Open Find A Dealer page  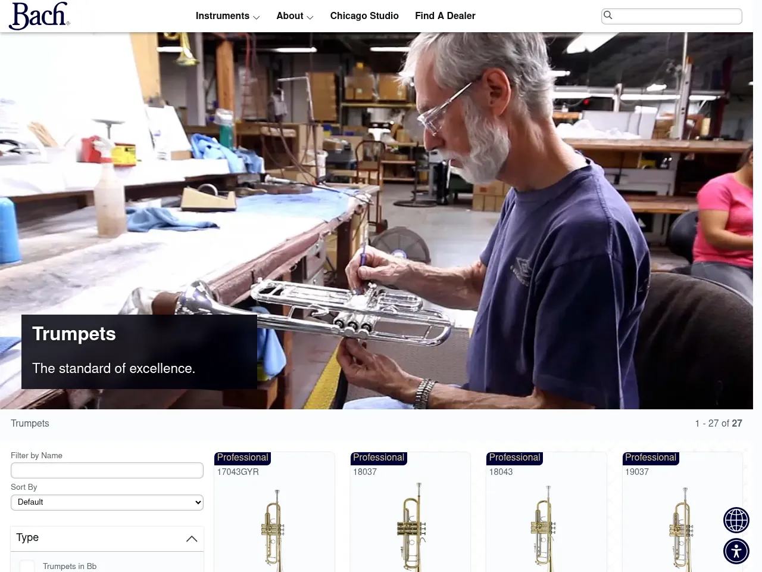445,16
